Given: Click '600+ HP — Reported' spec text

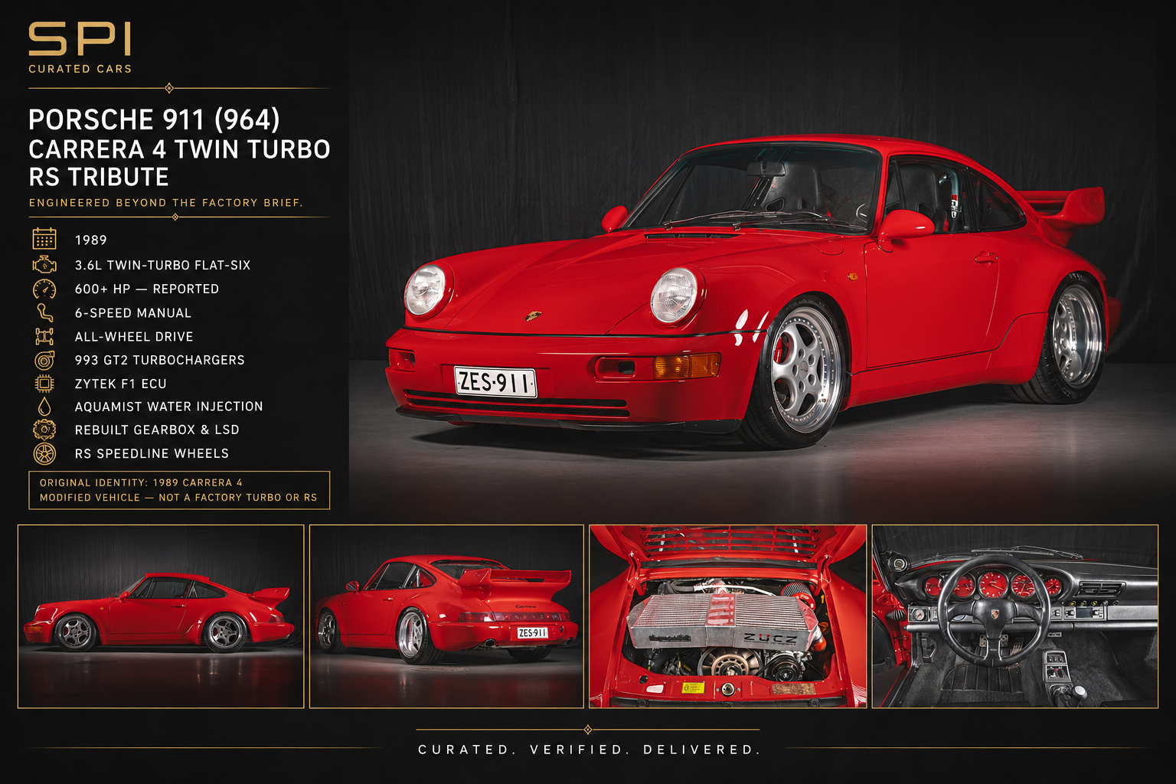Looking at the screenshot, I should (x=147, y=289).
